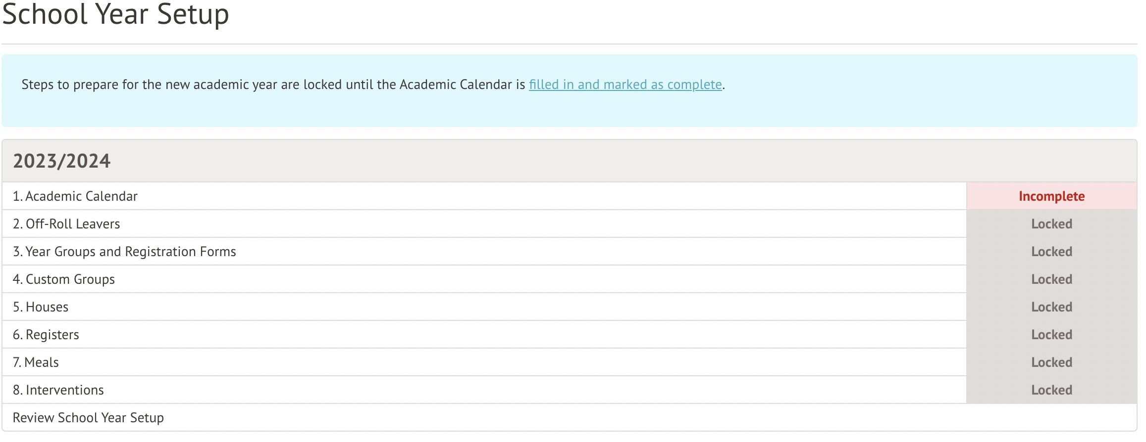Click the Locked status on Custom Groups

[x=1051, y=279]
